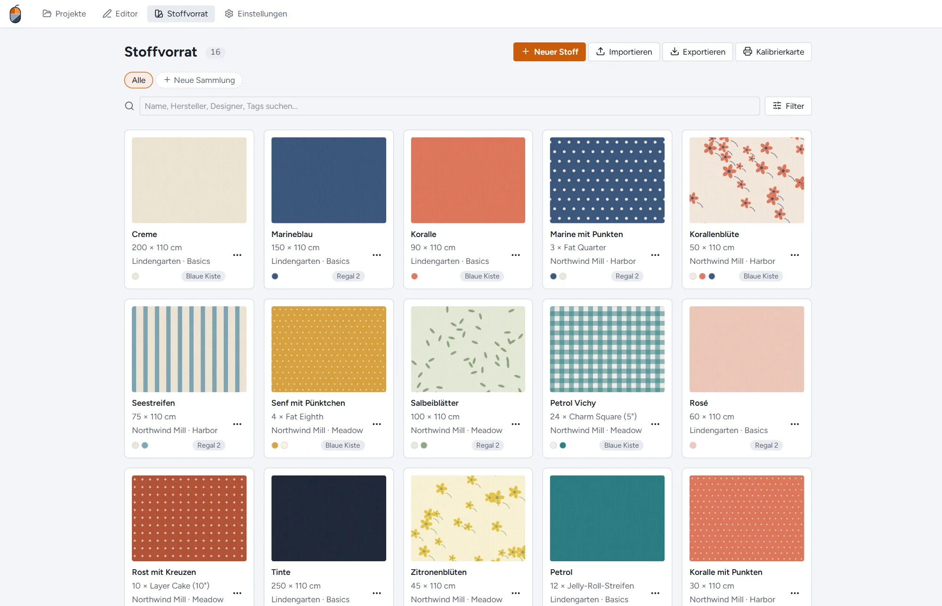The image size is (942, 606).
Task: Click Blaue Kiste tag on Creme
Action: click(203, 276)
